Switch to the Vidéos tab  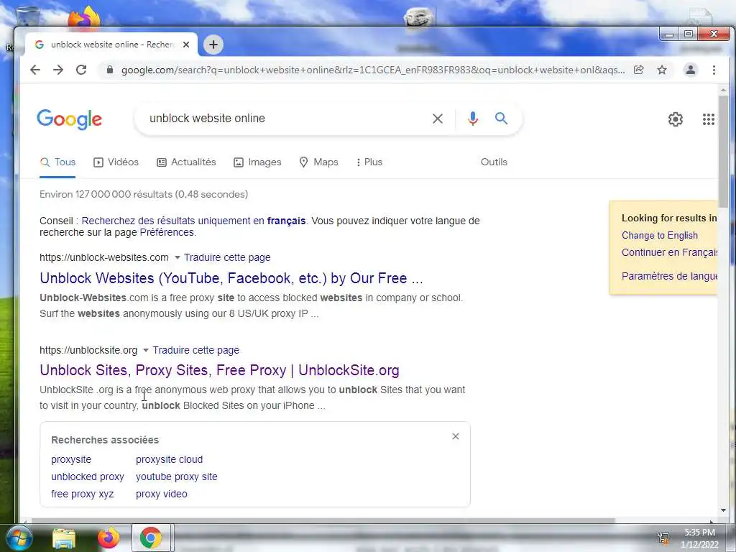pos(116,162)
